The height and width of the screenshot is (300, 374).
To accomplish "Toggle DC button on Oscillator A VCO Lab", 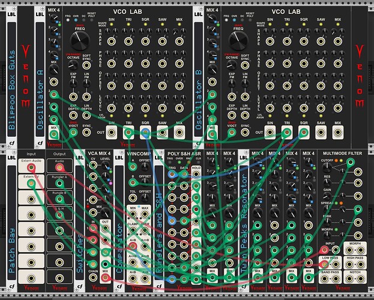I will [x=83, y=20].
